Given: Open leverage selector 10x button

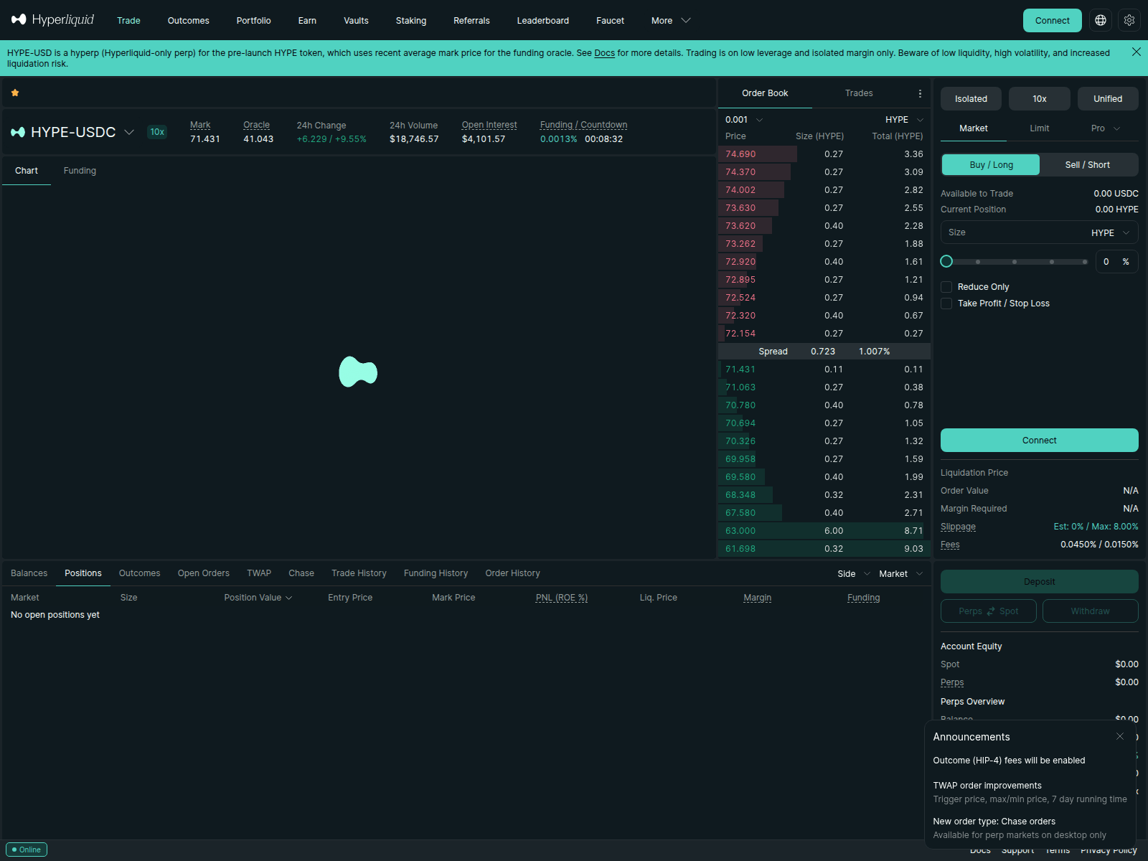Looking at the screenshot, I should click(1039, 99).
